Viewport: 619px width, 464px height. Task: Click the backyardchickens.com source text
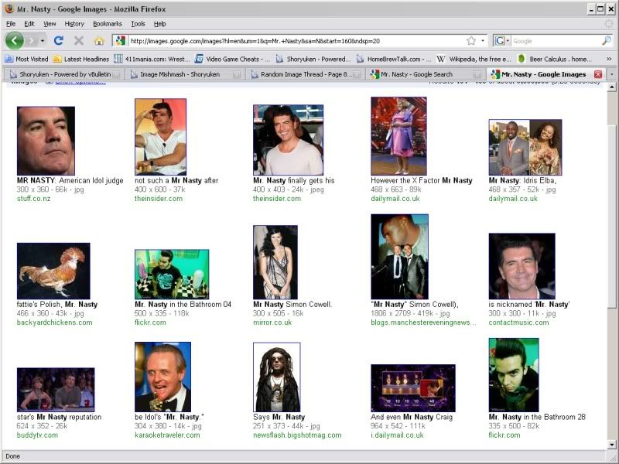click(54, 322)
